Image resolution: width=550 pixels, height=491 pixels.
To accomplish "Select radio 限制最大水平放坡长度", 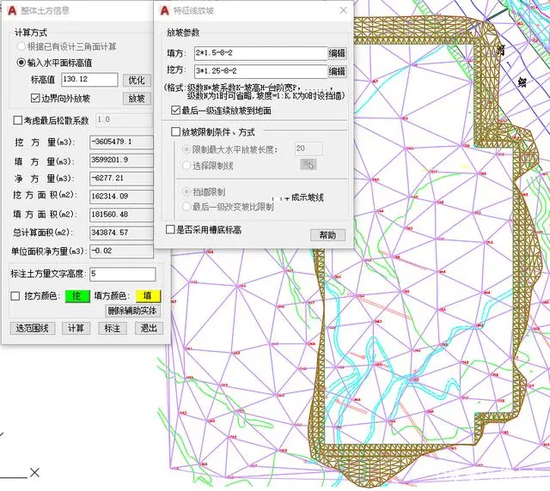I will point(186,149).
